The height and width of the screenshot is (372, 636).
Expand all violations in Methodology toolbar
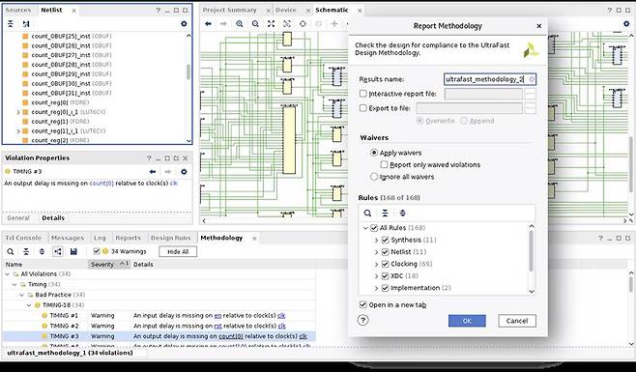click(x=42, y=251)
